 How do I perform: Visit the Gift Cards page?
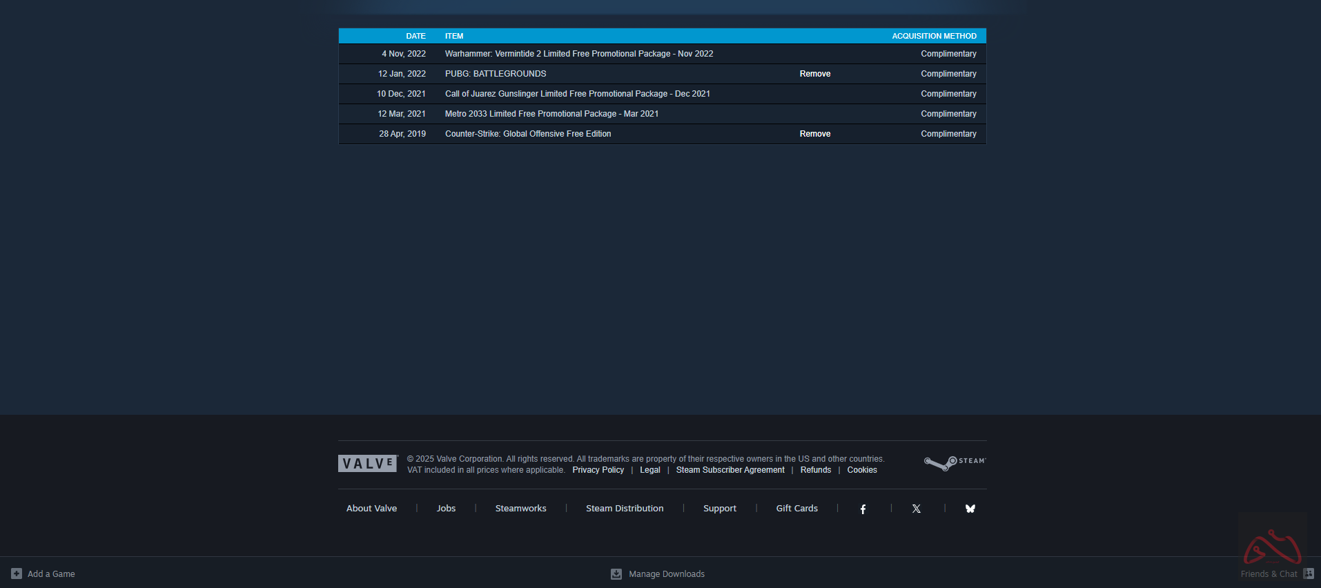pyautogui.click(x=796, y=509)
